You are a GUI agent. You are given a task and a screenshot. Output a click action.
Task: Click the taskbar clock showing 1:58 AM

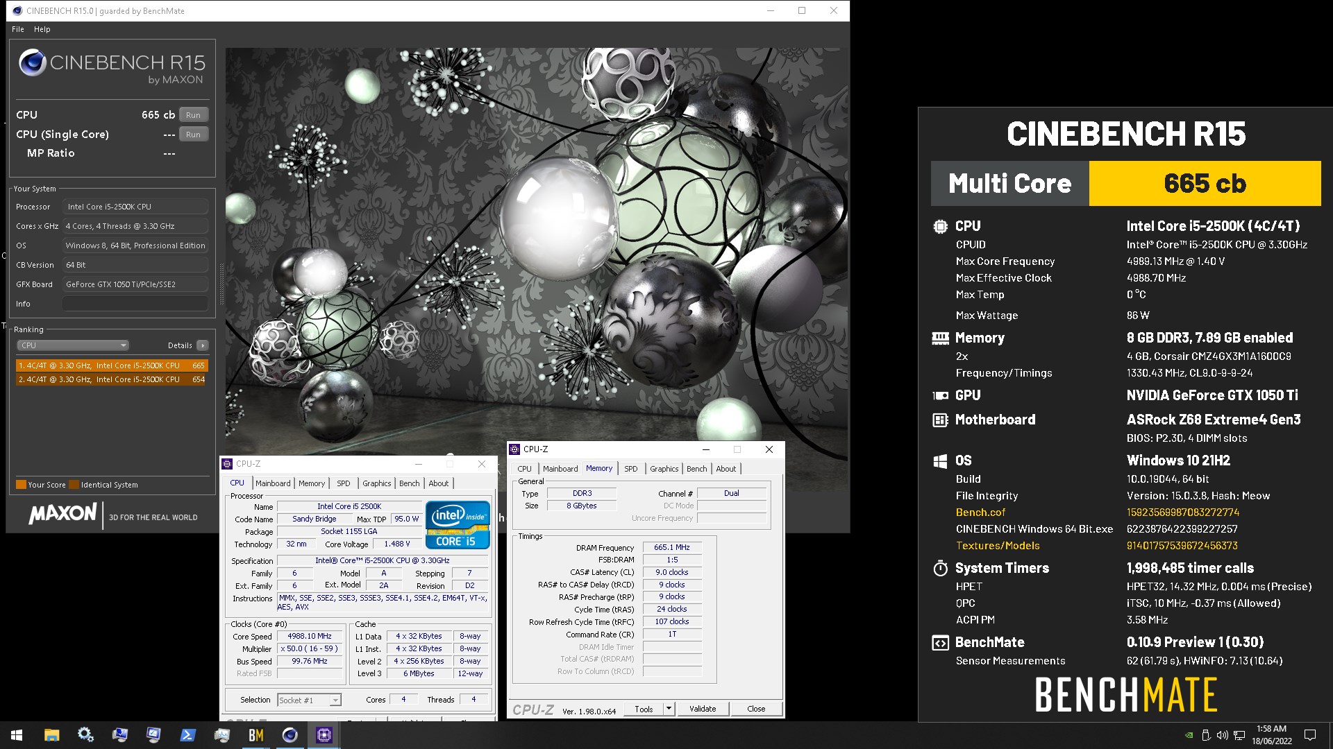(x=1272, y=735)
